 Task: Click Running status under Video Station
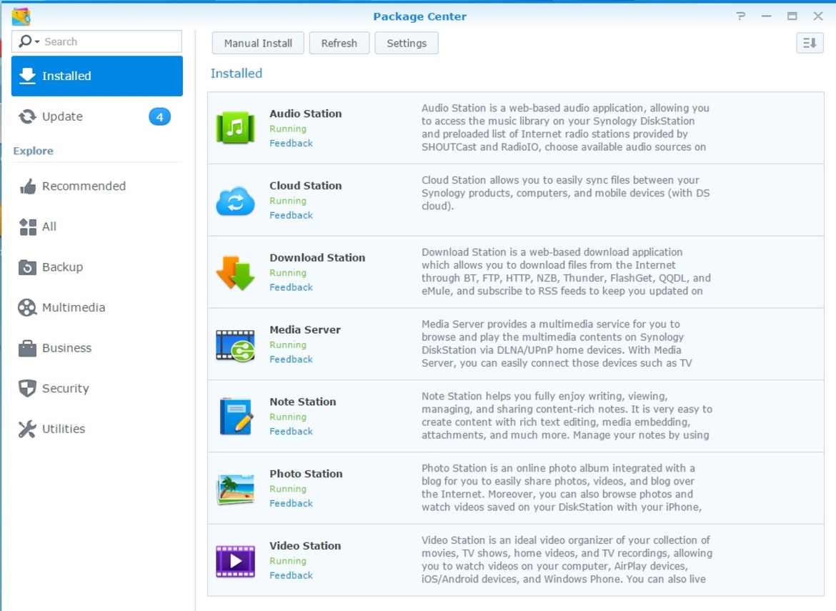pos(288,561)
